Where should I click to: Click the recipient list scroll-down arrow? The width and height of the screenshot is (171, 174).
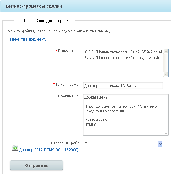tap(166, 74)
